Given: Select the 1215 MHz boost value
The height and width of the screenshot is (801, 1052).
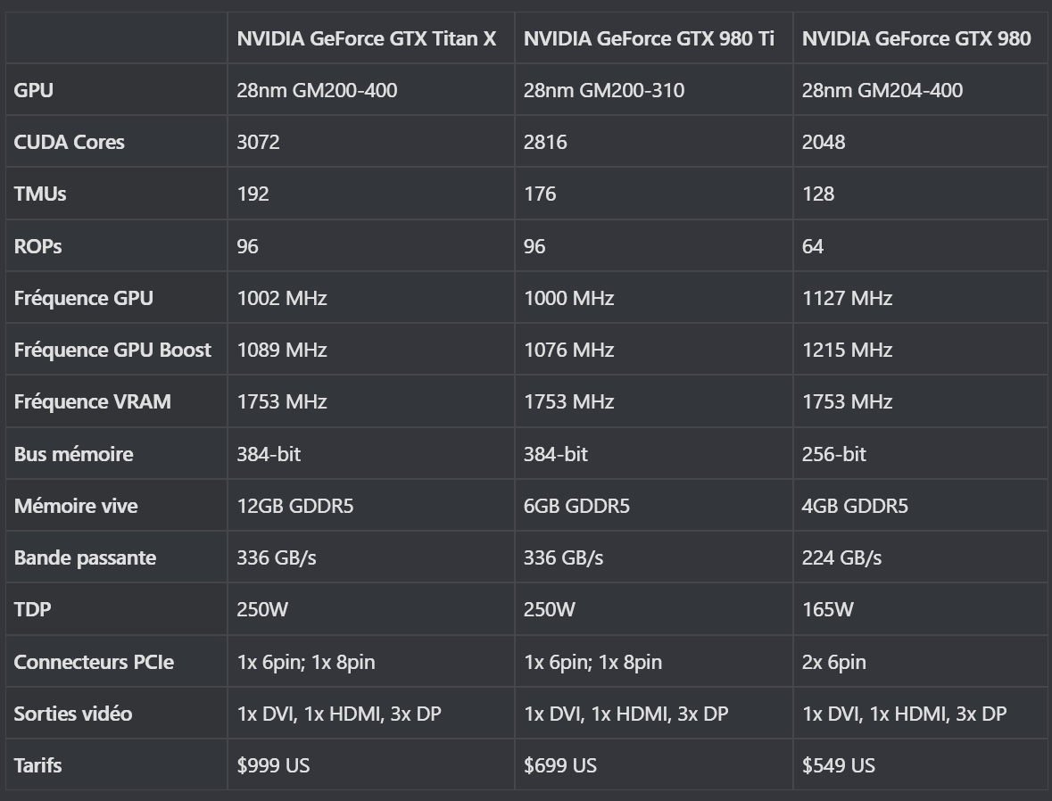Looking at the screenshot, I should 848,351.
